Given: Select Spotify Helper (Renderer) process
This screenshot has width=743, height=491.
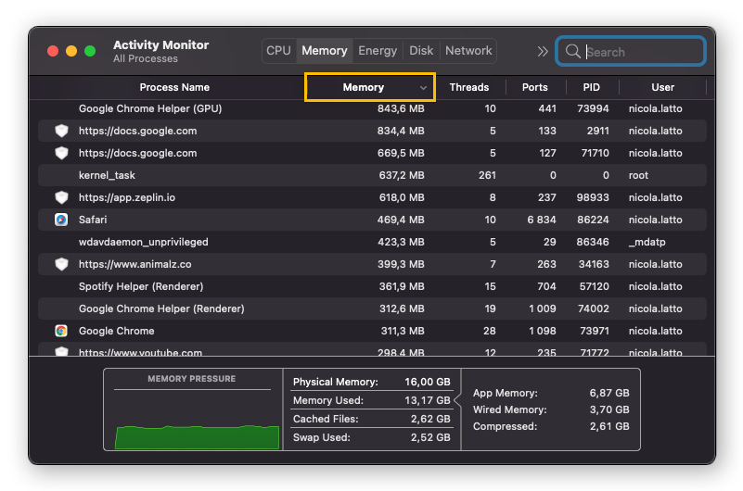Looking at the screenshot, I should [141, 286].
